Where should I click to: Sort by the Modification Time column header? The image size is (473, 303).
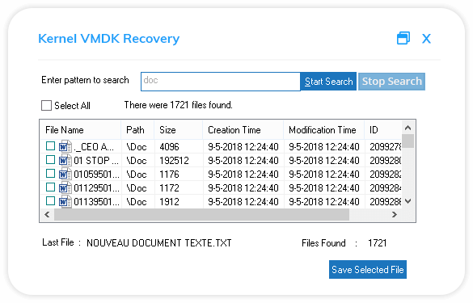[324, 130]
